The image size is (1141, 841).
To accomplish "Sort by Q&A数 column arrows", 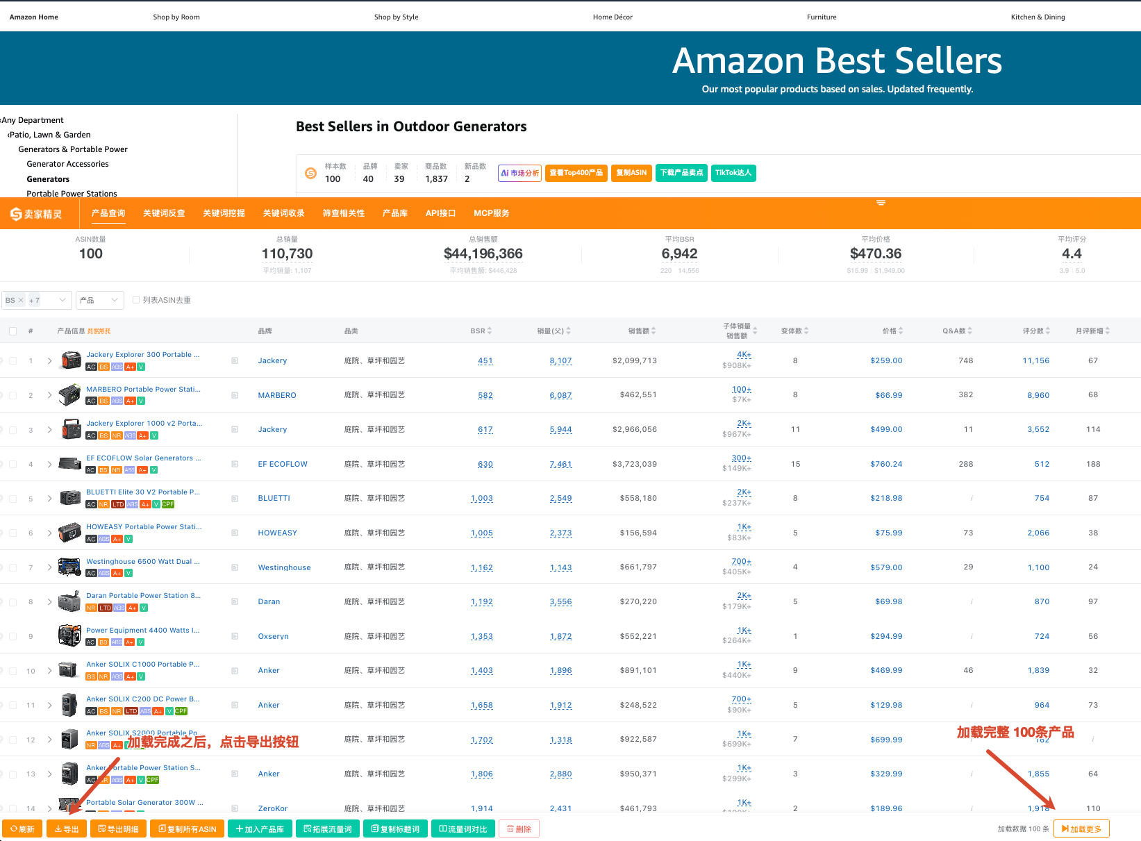I will (970, 331).
